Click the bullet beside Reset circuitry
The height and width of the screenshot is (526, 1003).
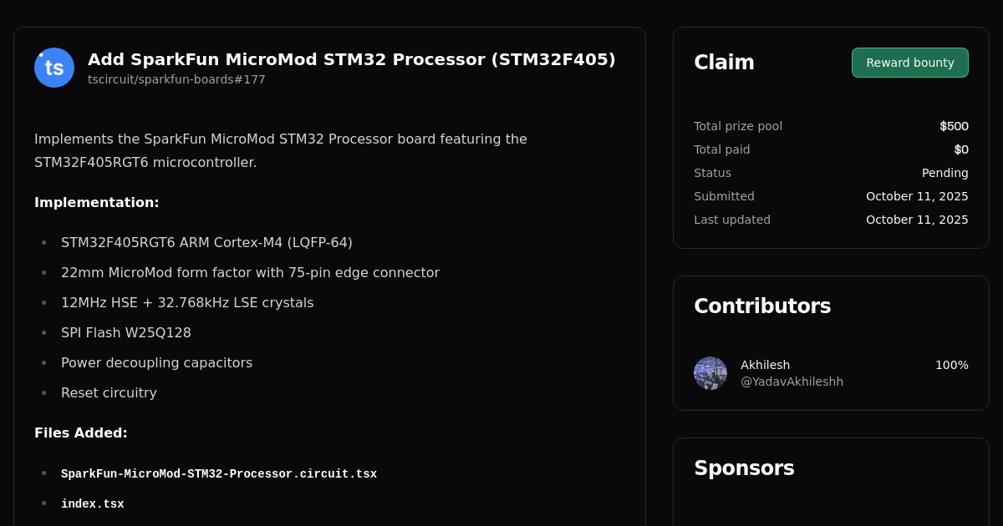point(43,392)
